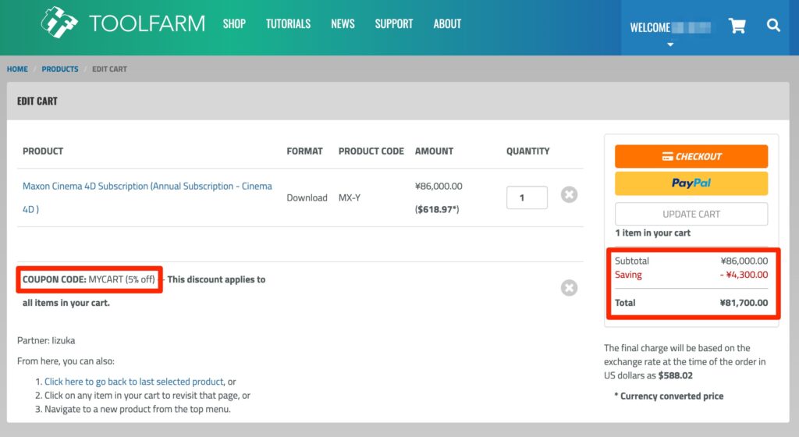
Task: Click the Product column header
Action: point(43,151)
